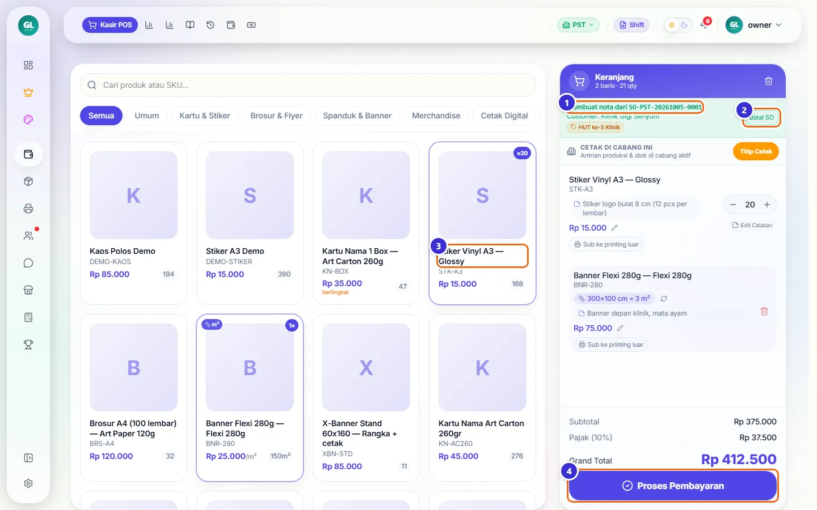Click the Titip Cetak button
Screen dimensions: 817x510
click(756, 151)
